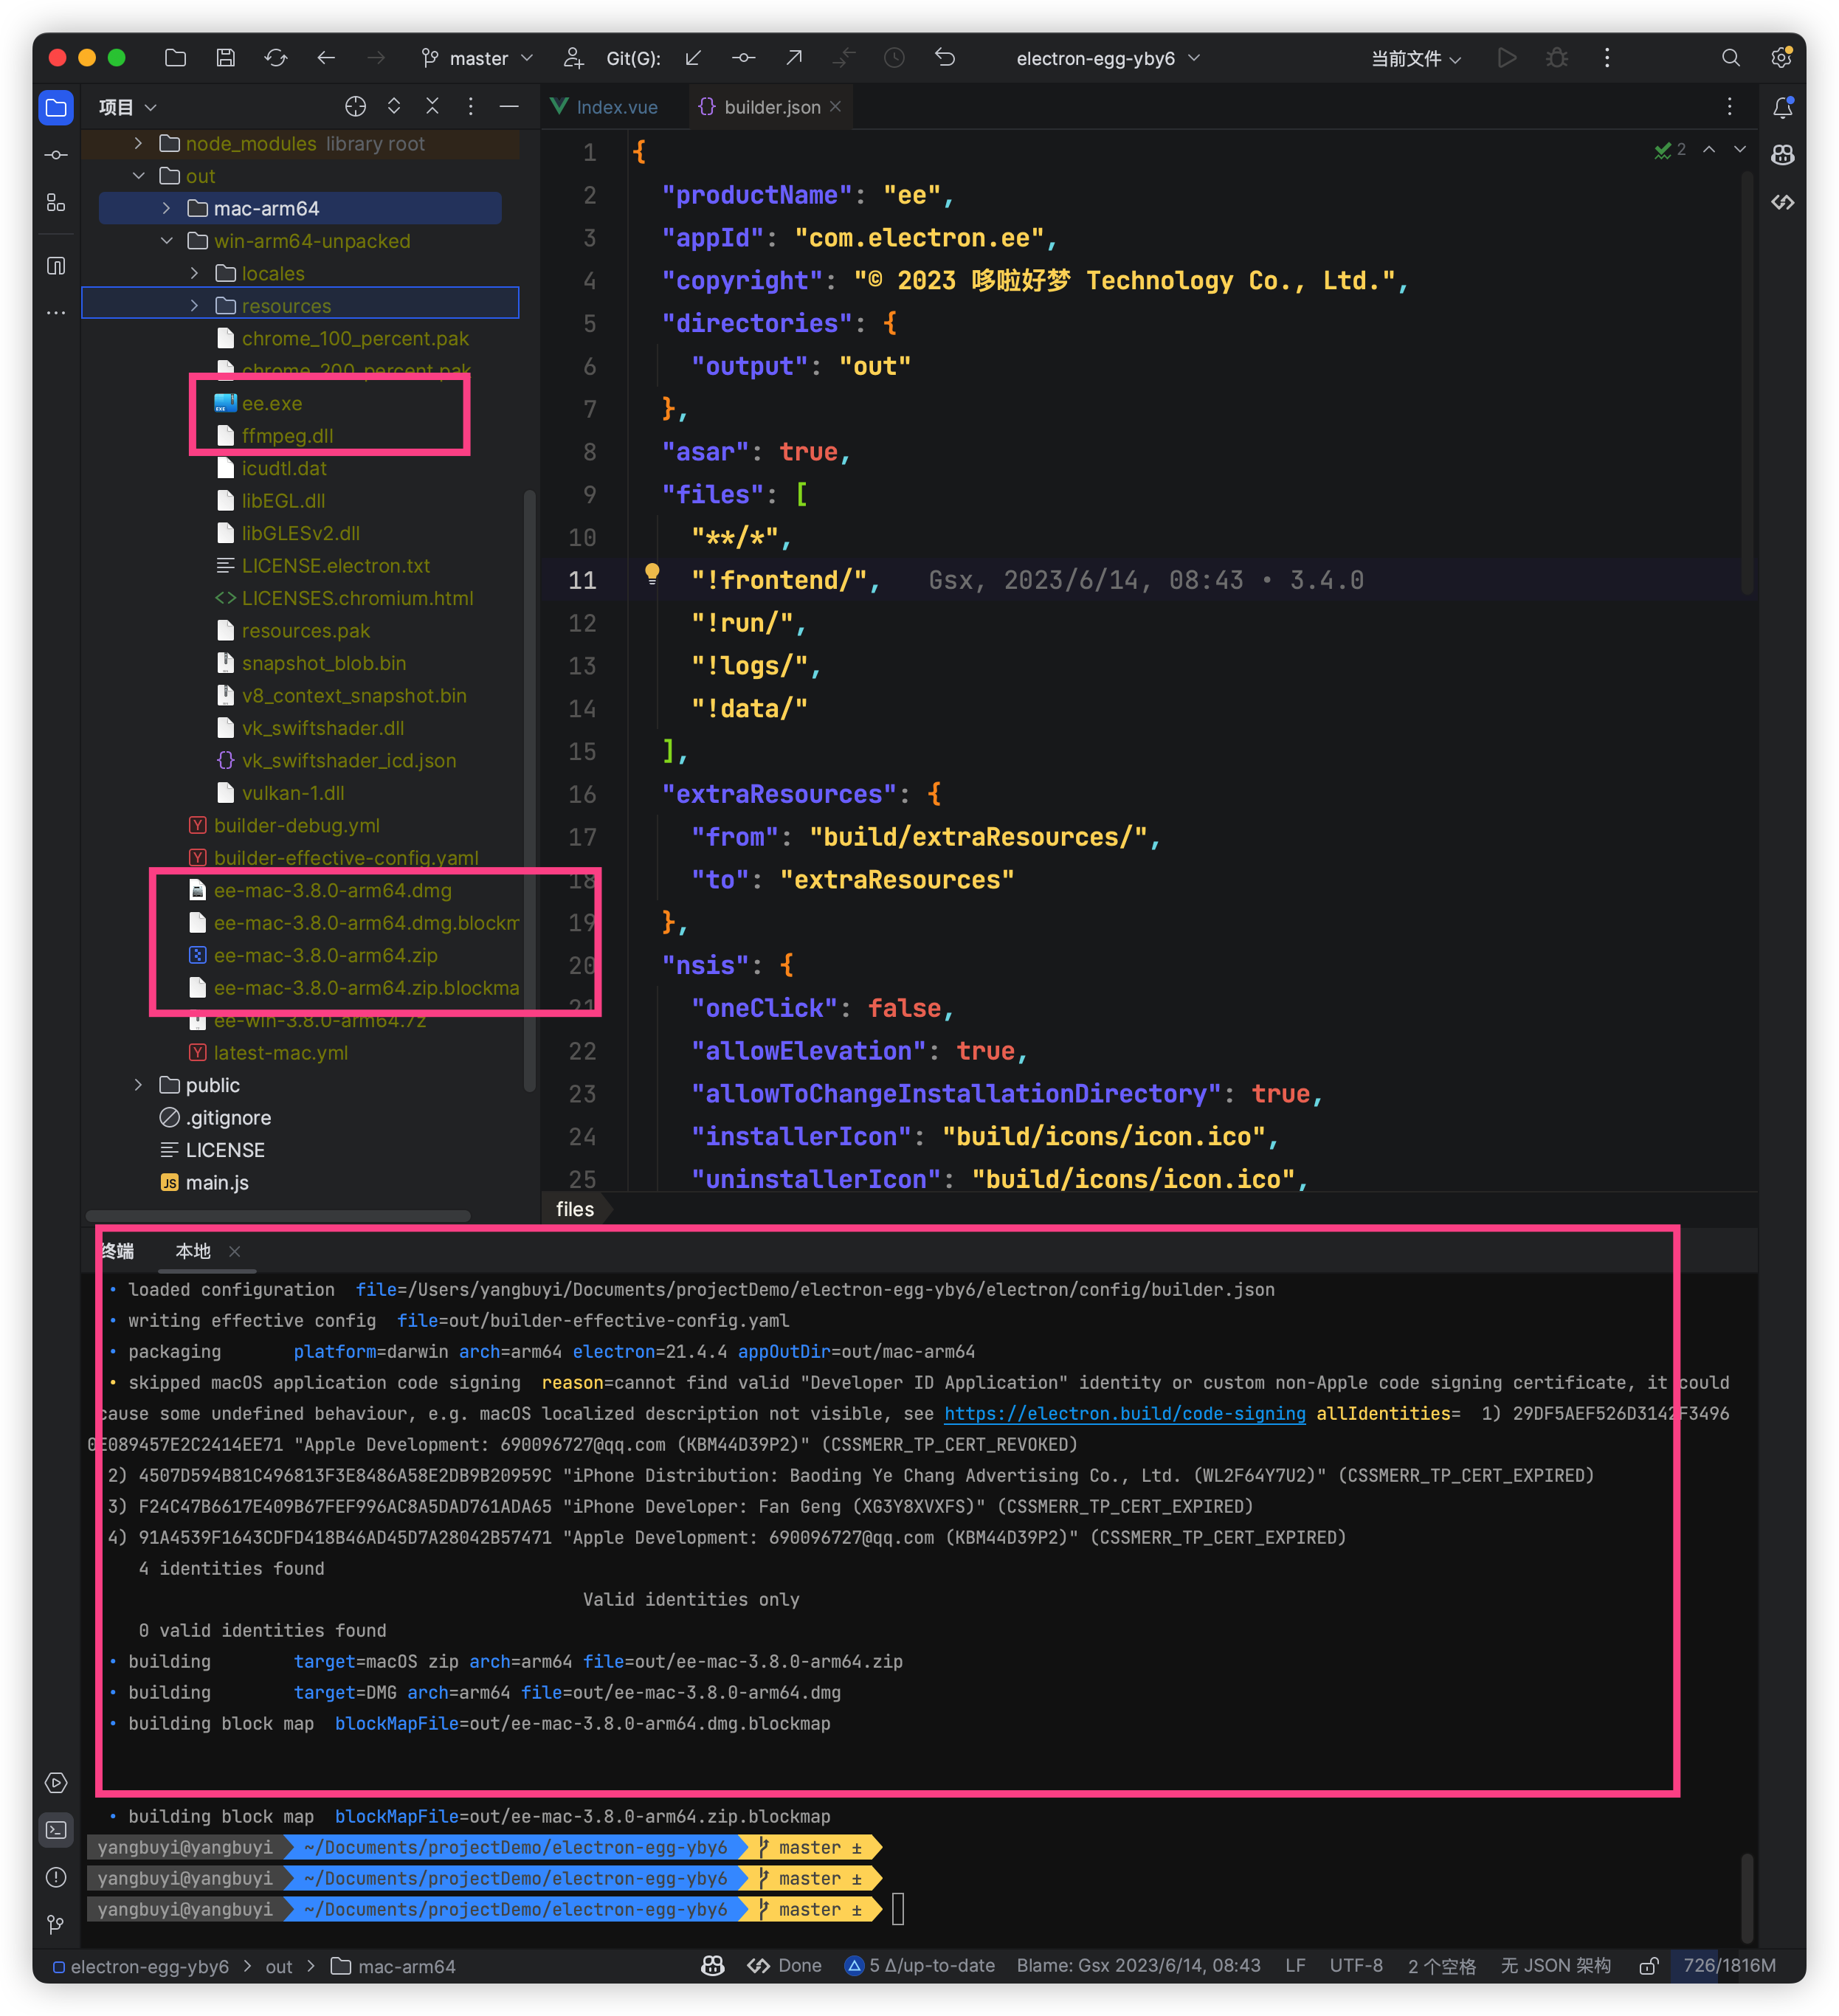The width and height of the screenshot is (1839, 2016).
Task: Open the Structure tool window icon
Action: coord(56,203)
